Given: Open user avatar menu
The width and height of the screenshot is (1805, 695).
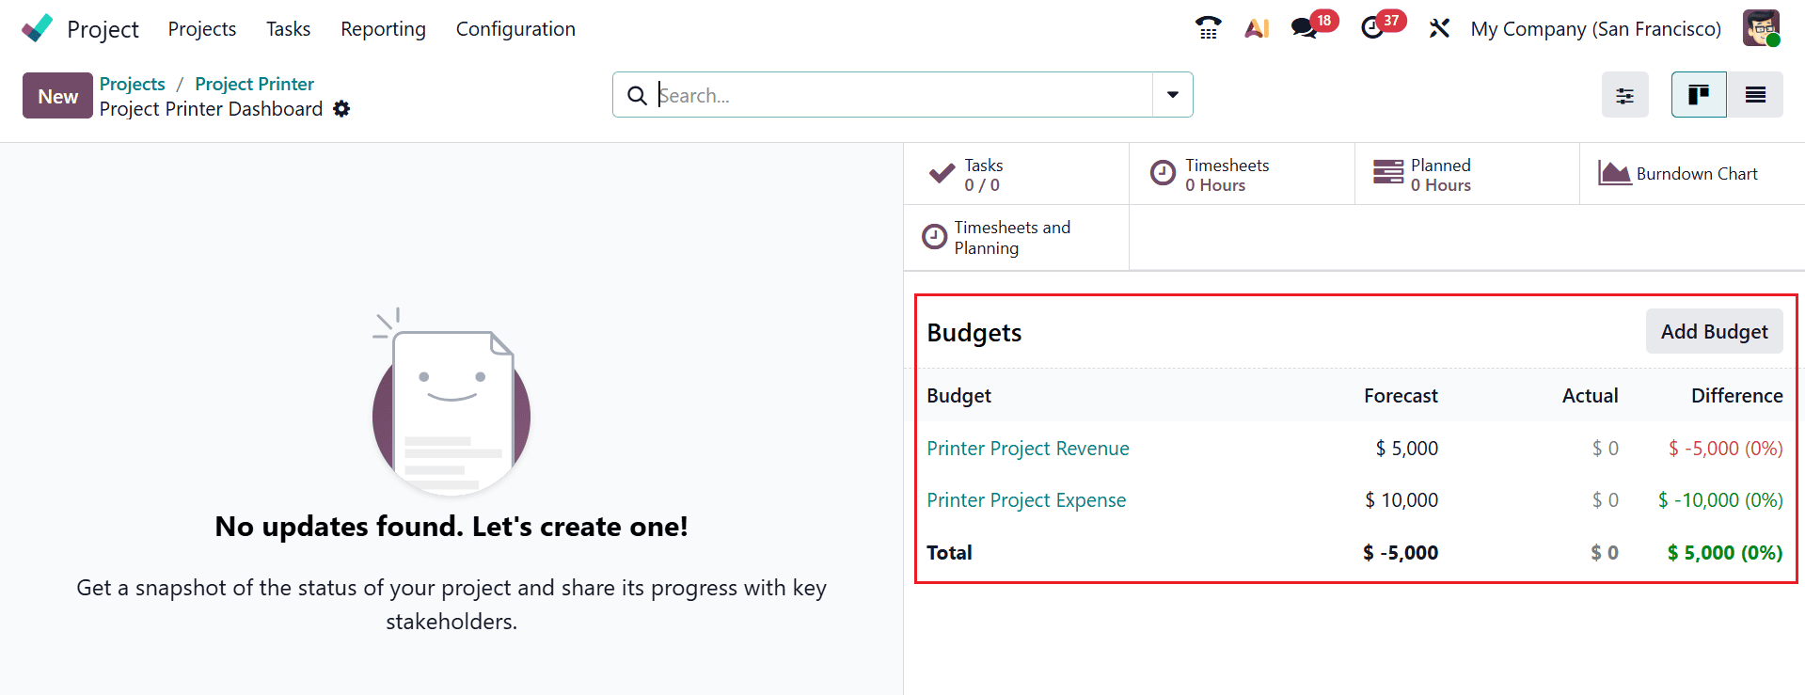Looking at the screenshot, I should pyautogui.click(x=1761, y=28).
